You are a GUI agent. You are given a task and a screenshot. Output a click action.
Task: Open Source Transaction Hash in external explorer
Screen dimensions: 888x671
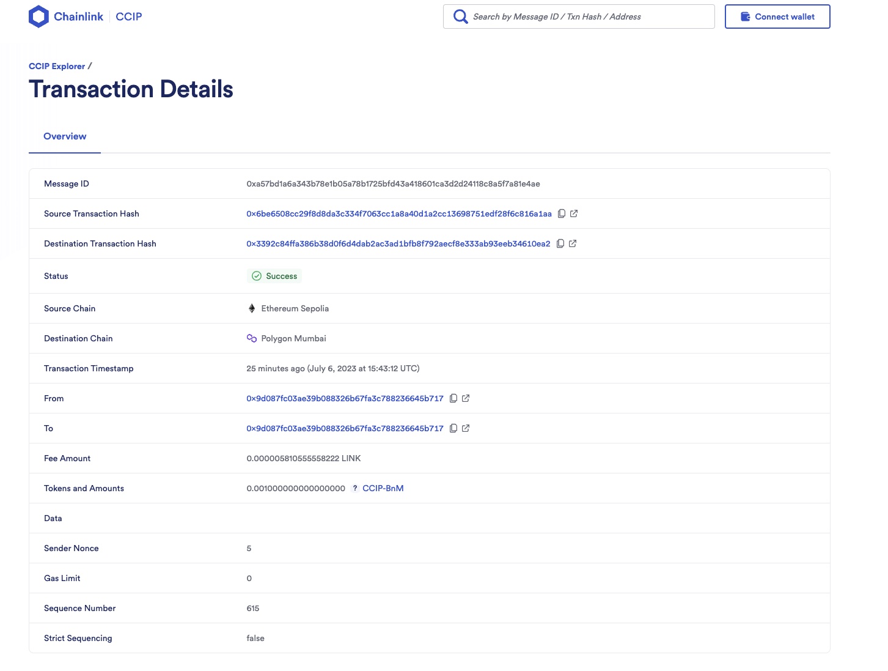point(574,213)
